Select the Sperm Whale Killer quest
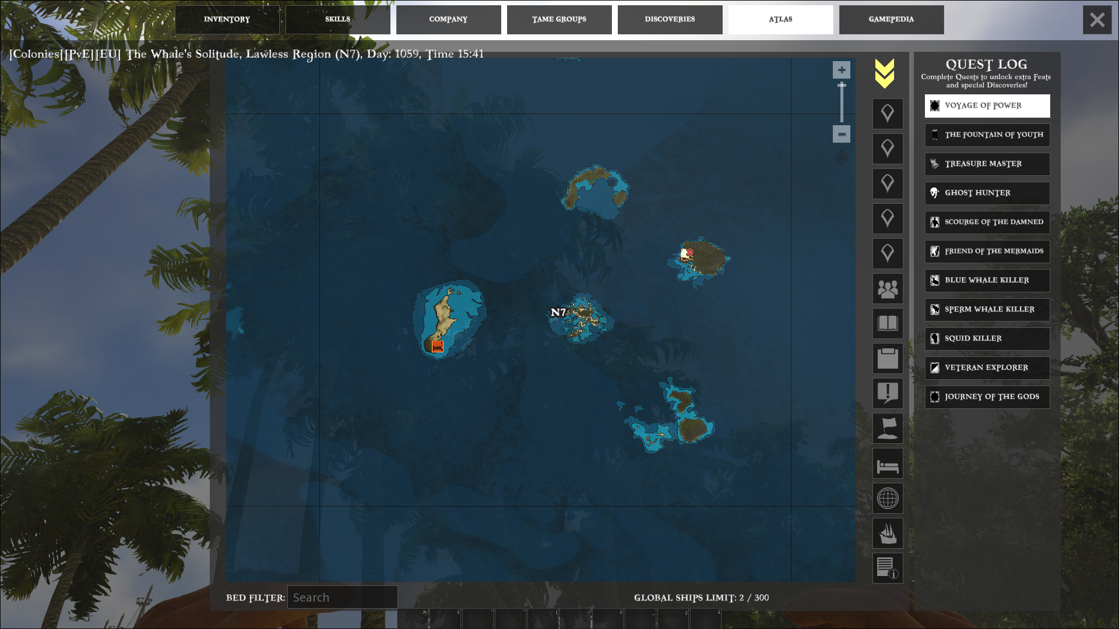This screenshot has width=1119, height=629. point(987,310)
